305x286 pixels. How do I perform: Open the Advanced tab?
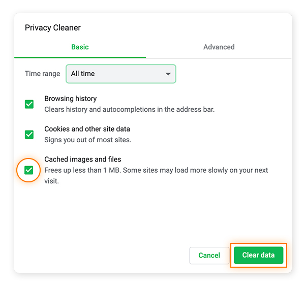point(219,47)
